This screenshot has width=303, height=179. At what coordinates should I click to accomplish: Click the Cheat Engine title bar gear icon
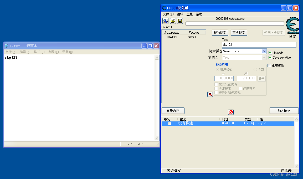pos(164,8)
